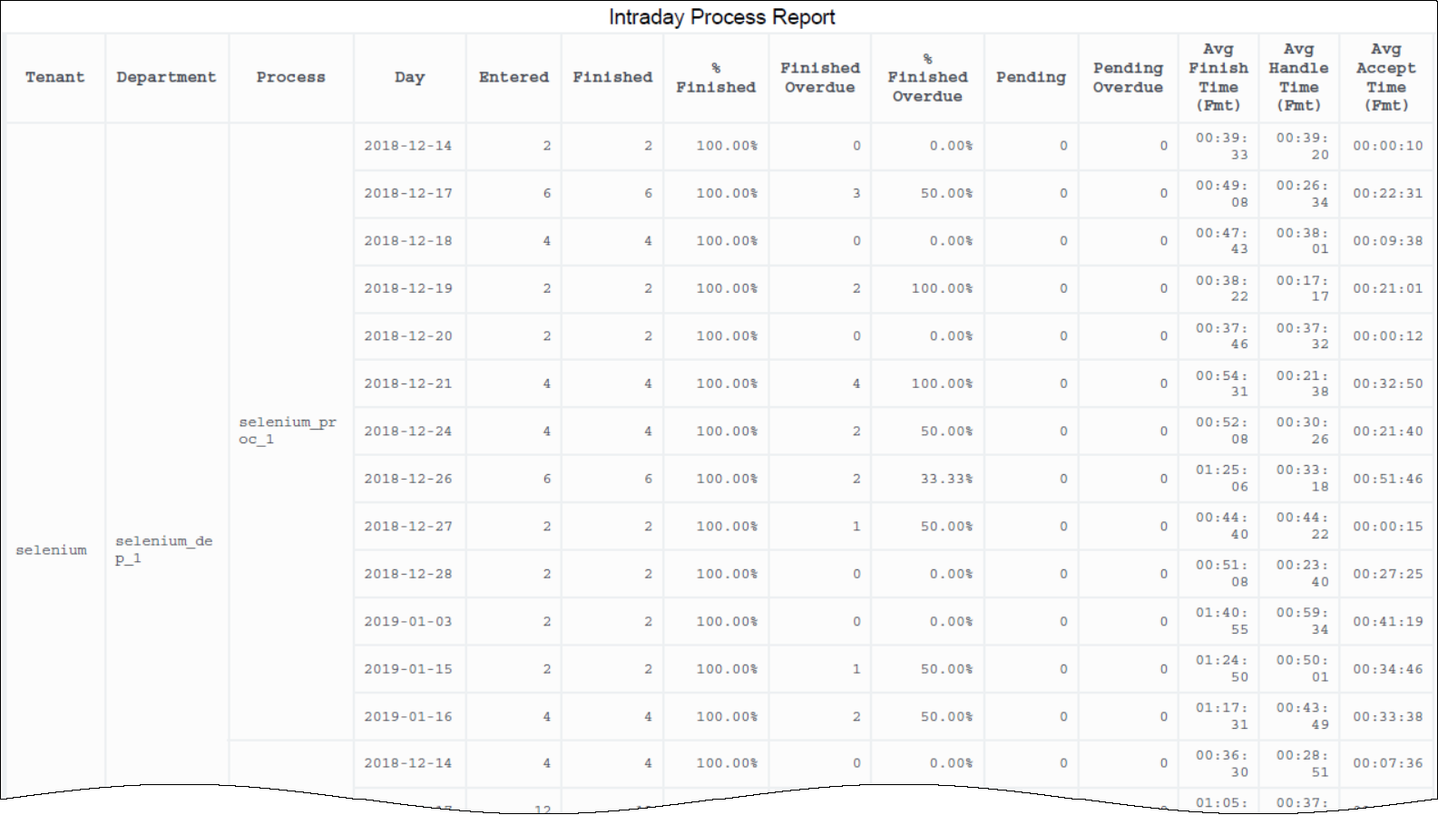This screenshot has width=1438, height=815.
Task: Select the selenium tenant cell
Action: [52, 550]
